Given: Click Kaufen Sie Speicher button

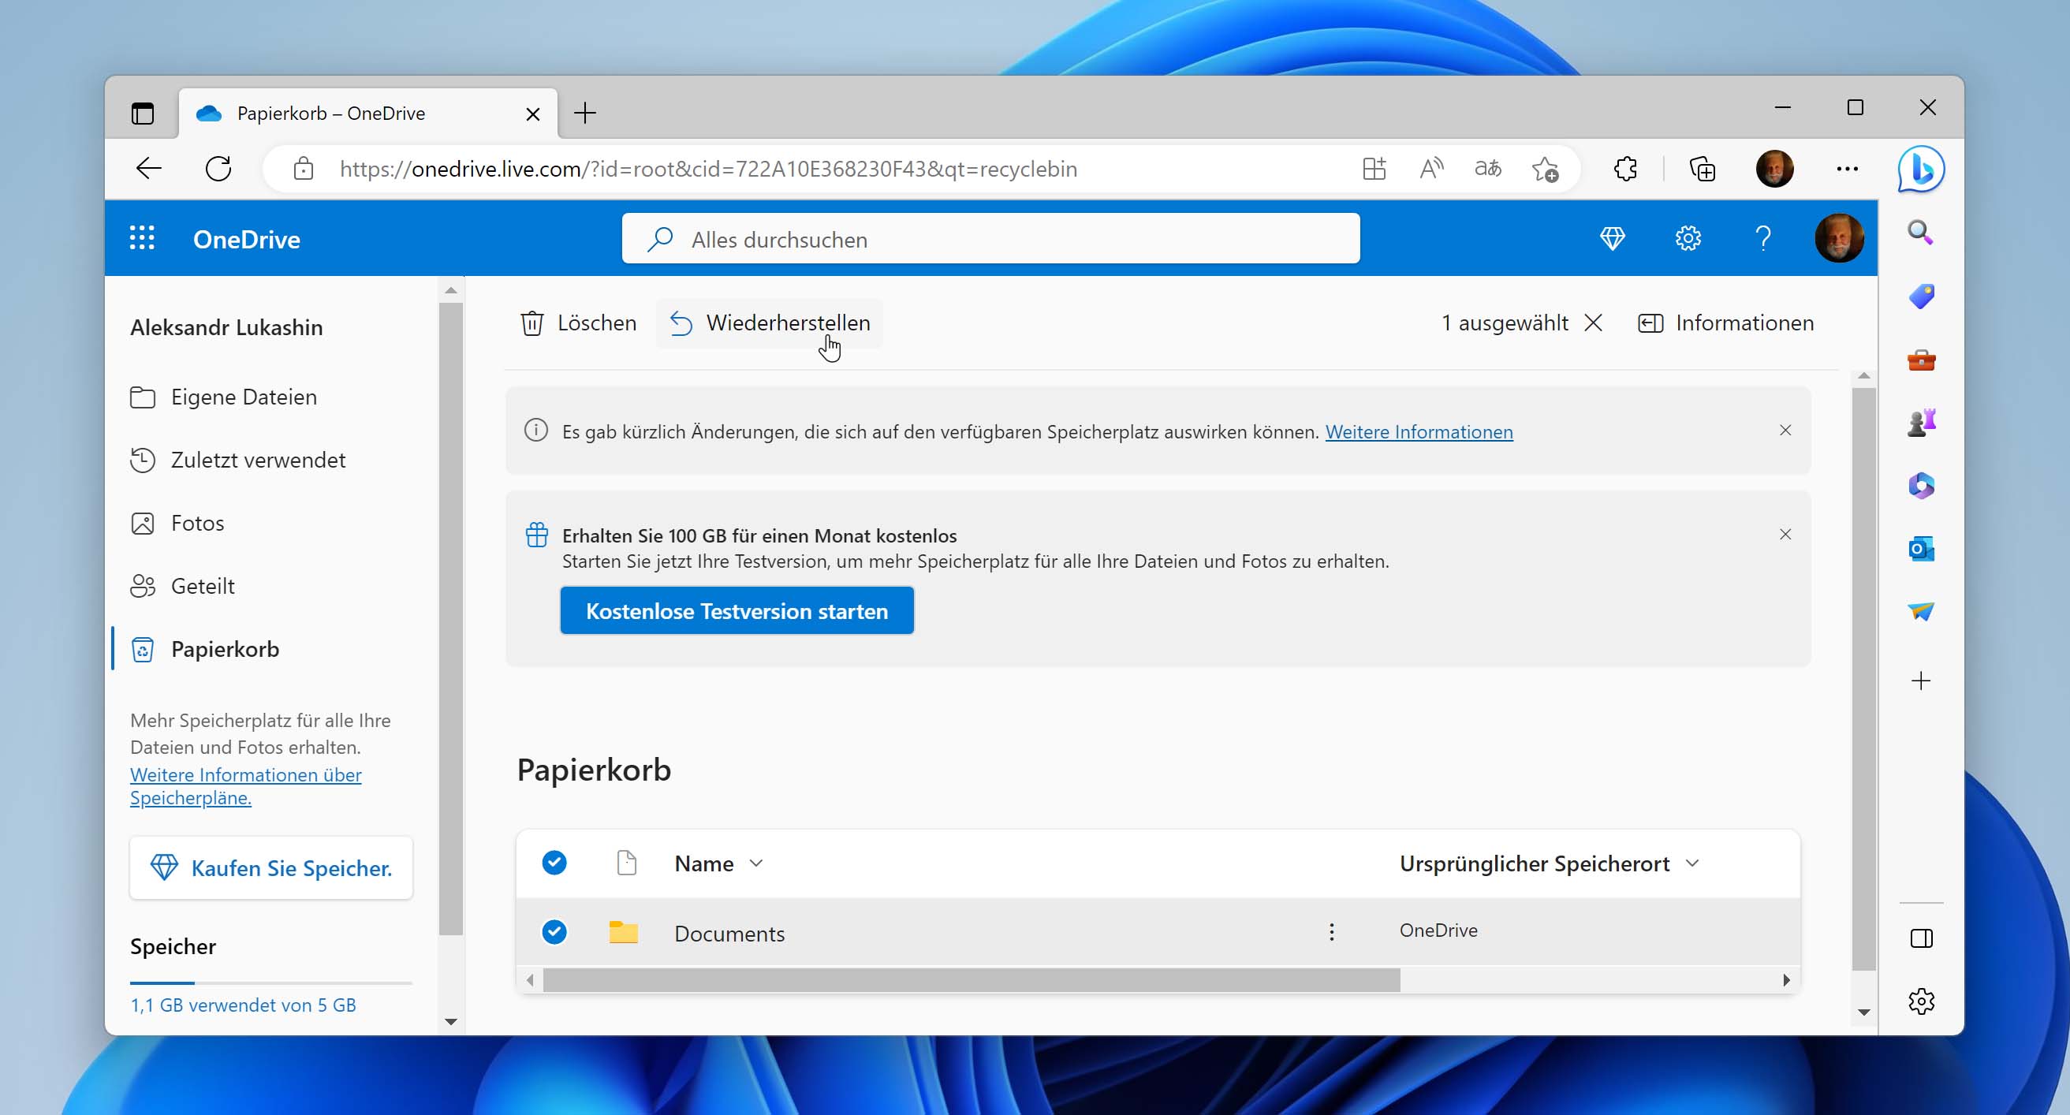Looking at the screenshot, I should (270, 867).
